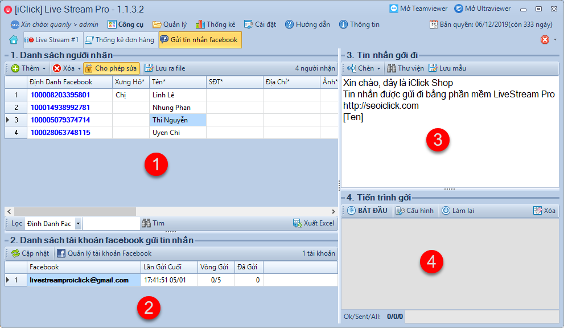Sort by the Định Danh Facebook column header

tap(70, 82)
